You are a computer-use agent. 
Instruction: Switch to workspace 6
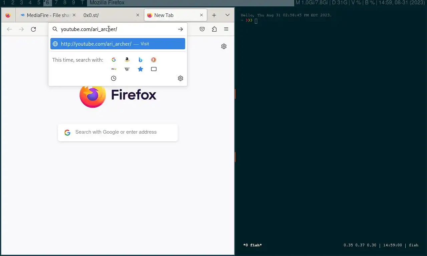[47, 3]
